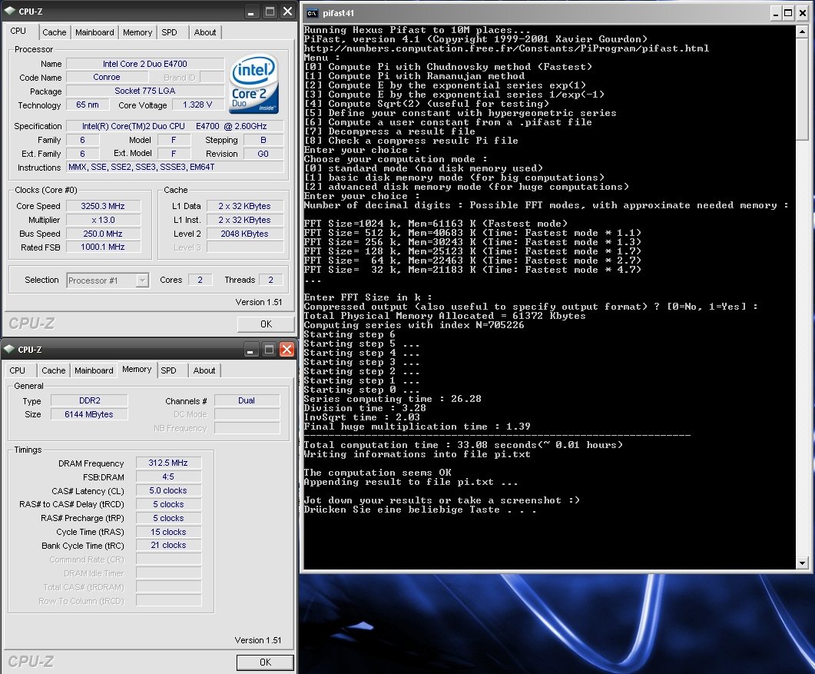The image size is (815, 674).
Task: Click the FSB:DRAM ratio value 4:5
Action: click(x=168, y=476)
